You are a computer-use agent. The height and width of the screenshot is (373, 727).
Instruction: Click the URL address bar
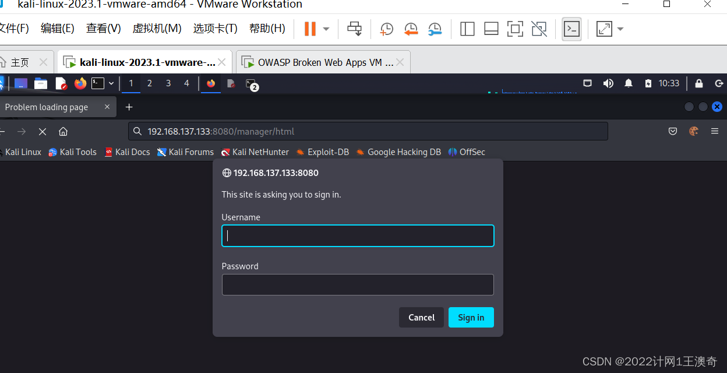click(368, 131)
